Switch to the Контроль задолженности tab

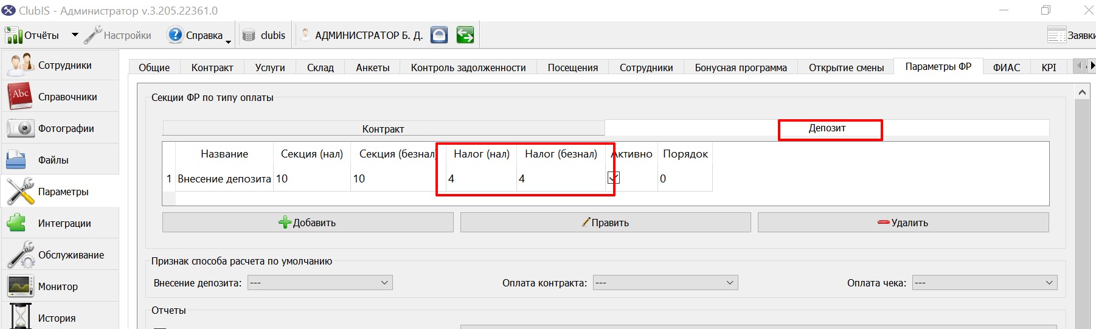point(468,68)
